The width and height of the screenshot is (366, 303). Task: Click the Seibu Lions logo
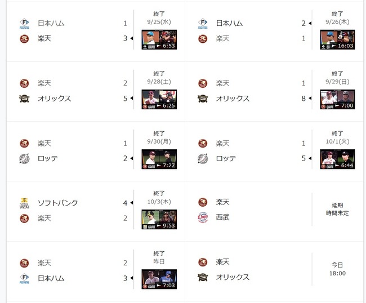tap(203, 217)
